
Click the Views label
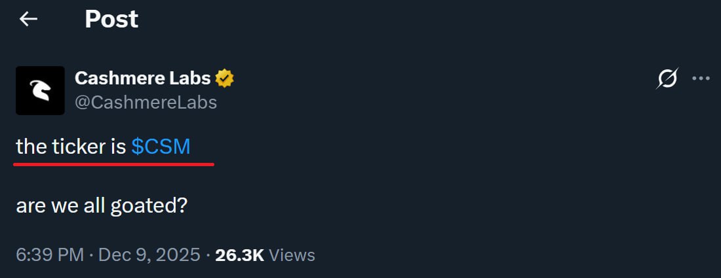click(x=292, y=255)
